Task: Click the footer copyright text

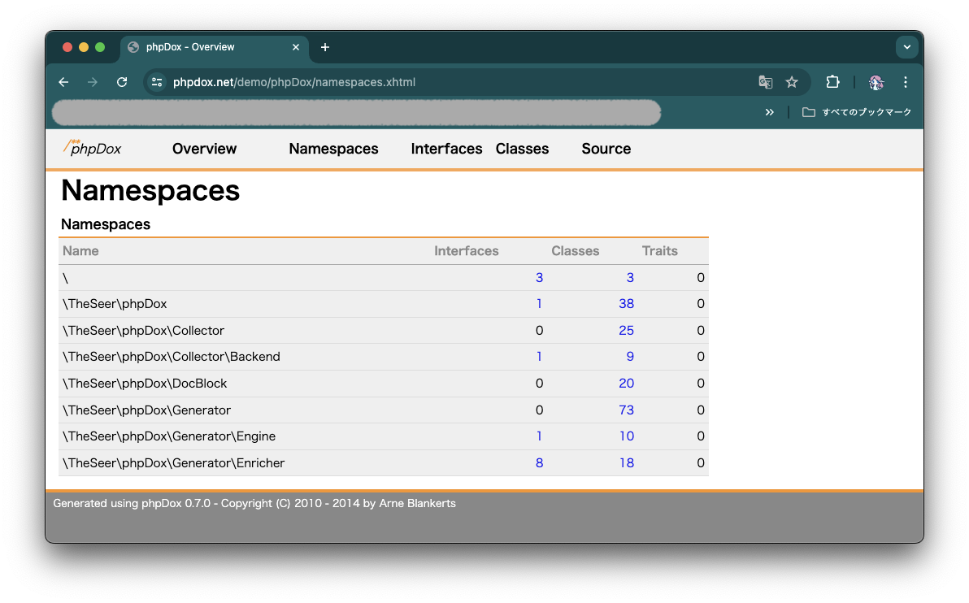Action: [x=254, y=504]
